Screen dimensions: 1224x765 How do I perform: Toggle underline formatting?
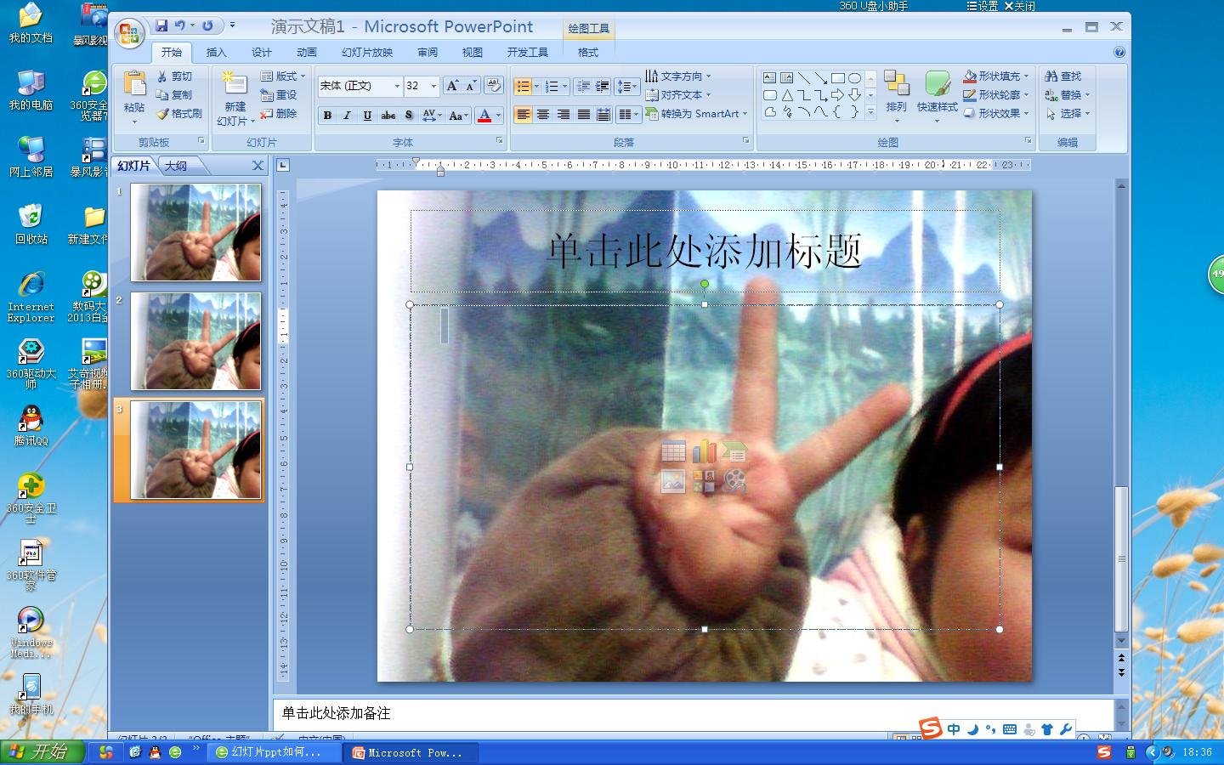[367, 116]
